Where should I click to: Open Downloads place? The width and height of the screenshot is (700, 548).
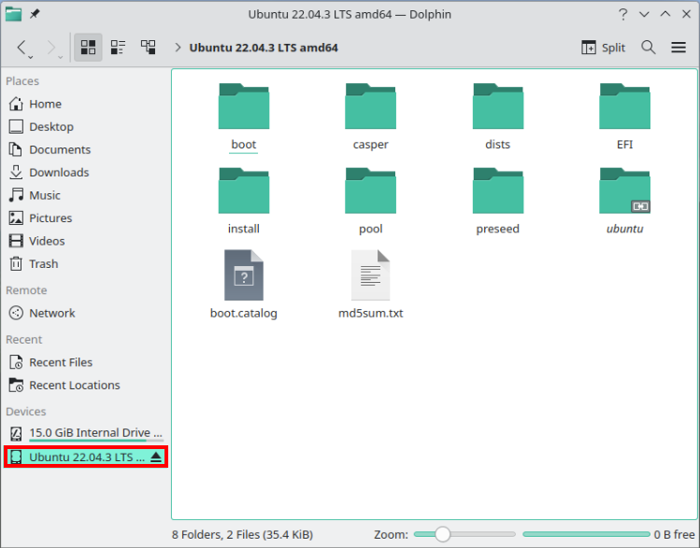click(x=84, y=172)
